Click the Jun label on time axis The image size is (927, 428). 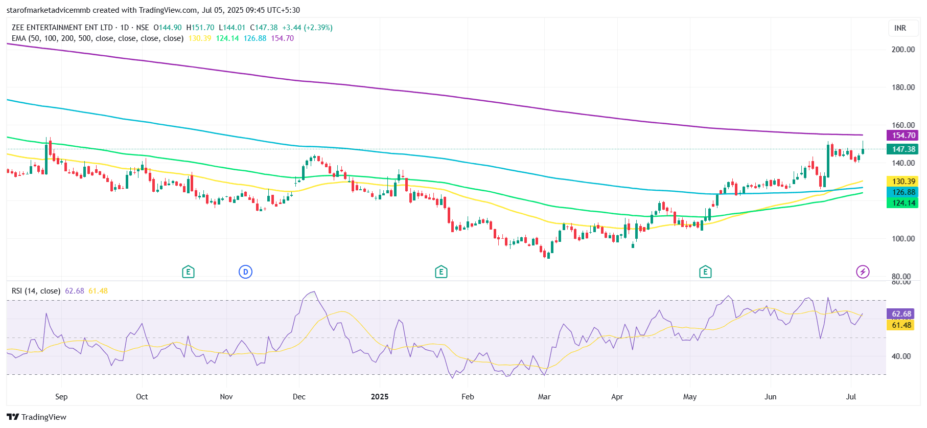coord(771,397)
